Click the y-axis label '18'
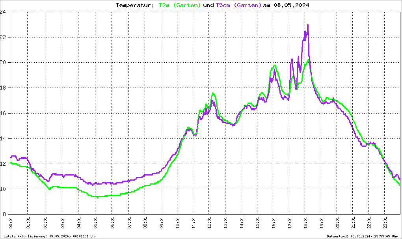The height and width of the screenshot is (239, 402). point(3,88)
